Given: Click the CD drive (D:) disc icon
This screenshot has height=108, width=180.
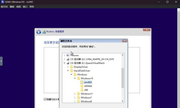Looking at the screenshot, I should tap(68, 59).
